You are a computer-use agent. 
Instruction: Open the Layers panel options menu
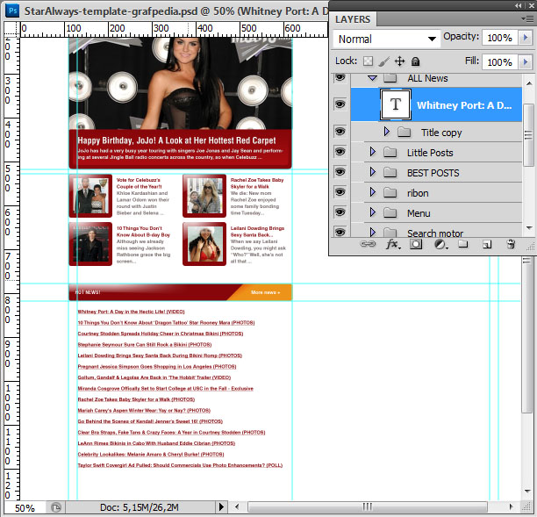point(527,18)
